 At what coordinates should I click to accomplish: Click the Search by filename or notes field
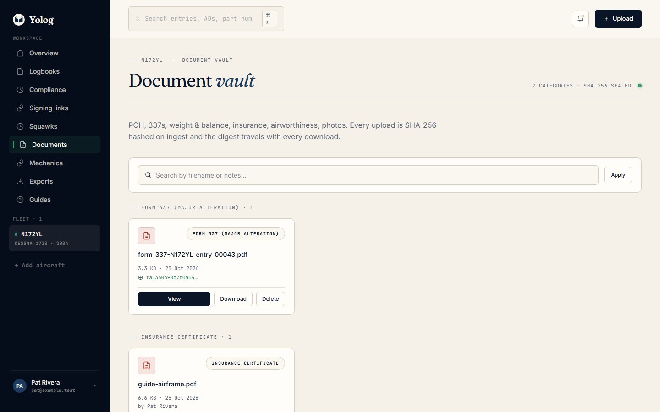(368, 175)
